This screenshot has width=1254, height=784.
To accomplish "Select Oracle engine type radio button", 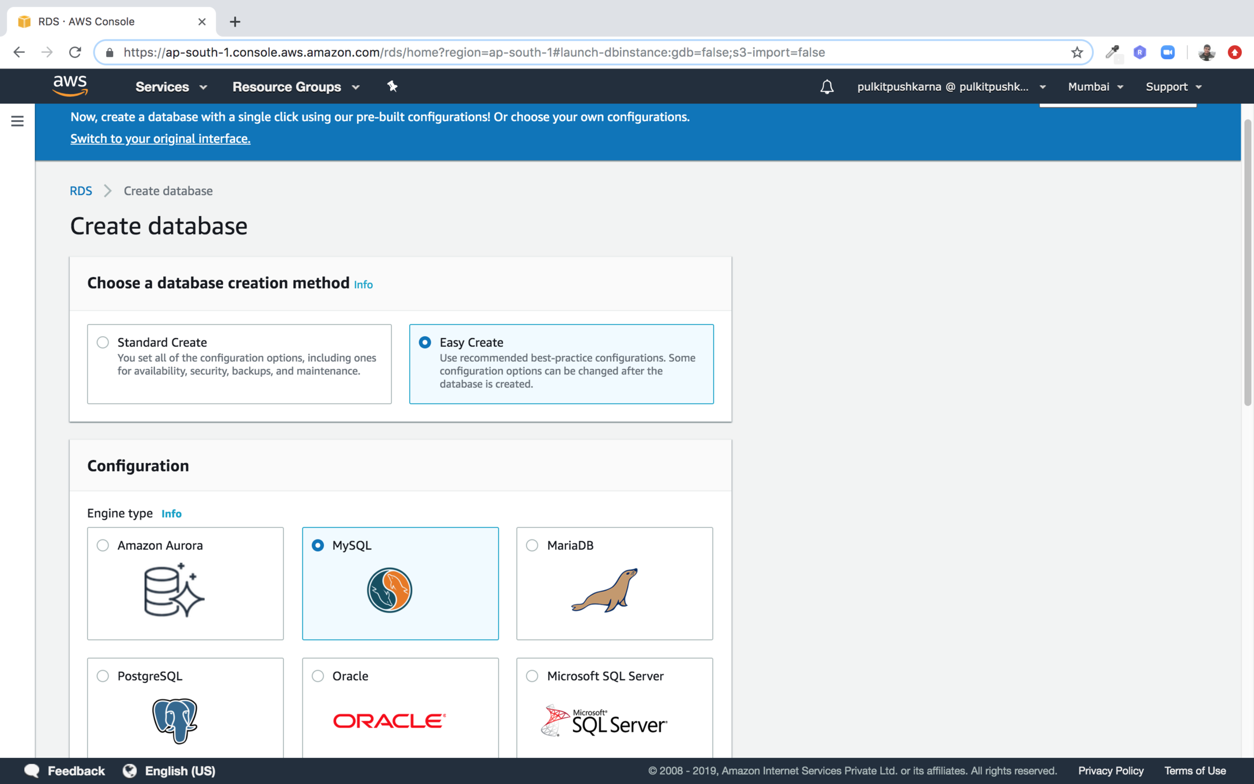I will (x=318, y=676).
